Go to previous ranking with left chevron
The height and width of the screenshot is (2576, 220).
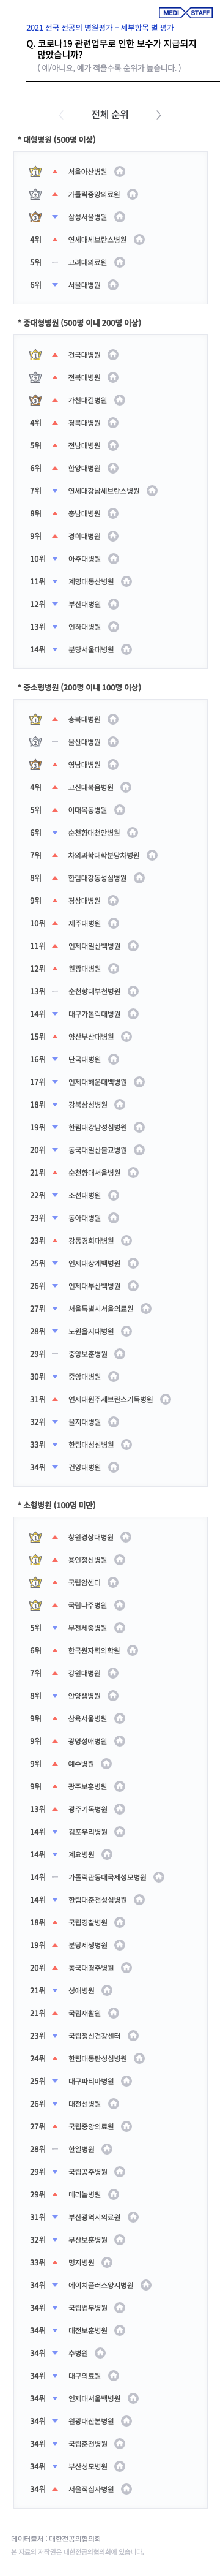click(x=61, y=115)
